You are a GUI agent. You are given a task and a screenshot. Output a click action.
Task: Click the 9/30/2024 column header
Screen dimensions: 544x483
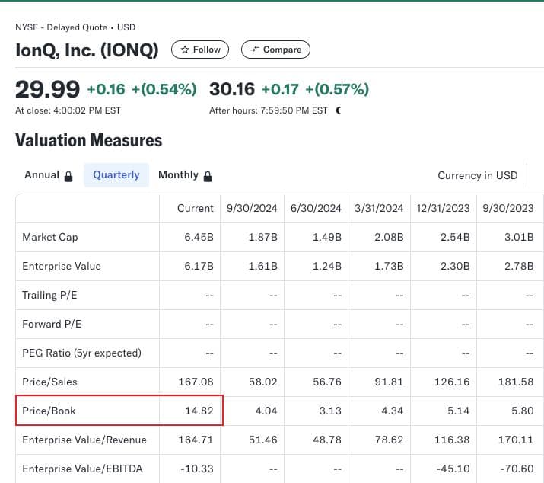(x=252, y=208)
